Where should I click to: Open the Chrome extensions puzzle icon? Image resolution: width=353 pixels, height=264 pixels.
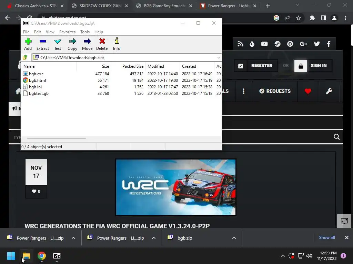(x=312, y=18)
